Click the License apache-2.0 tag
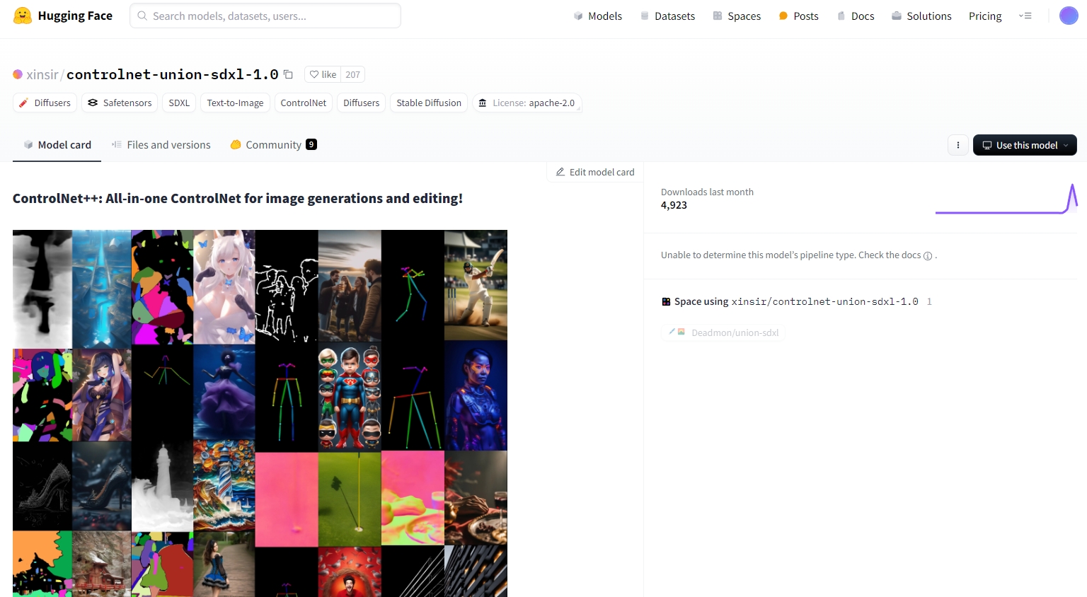This screenshot has height=597, width=1087. coord(527,103)
